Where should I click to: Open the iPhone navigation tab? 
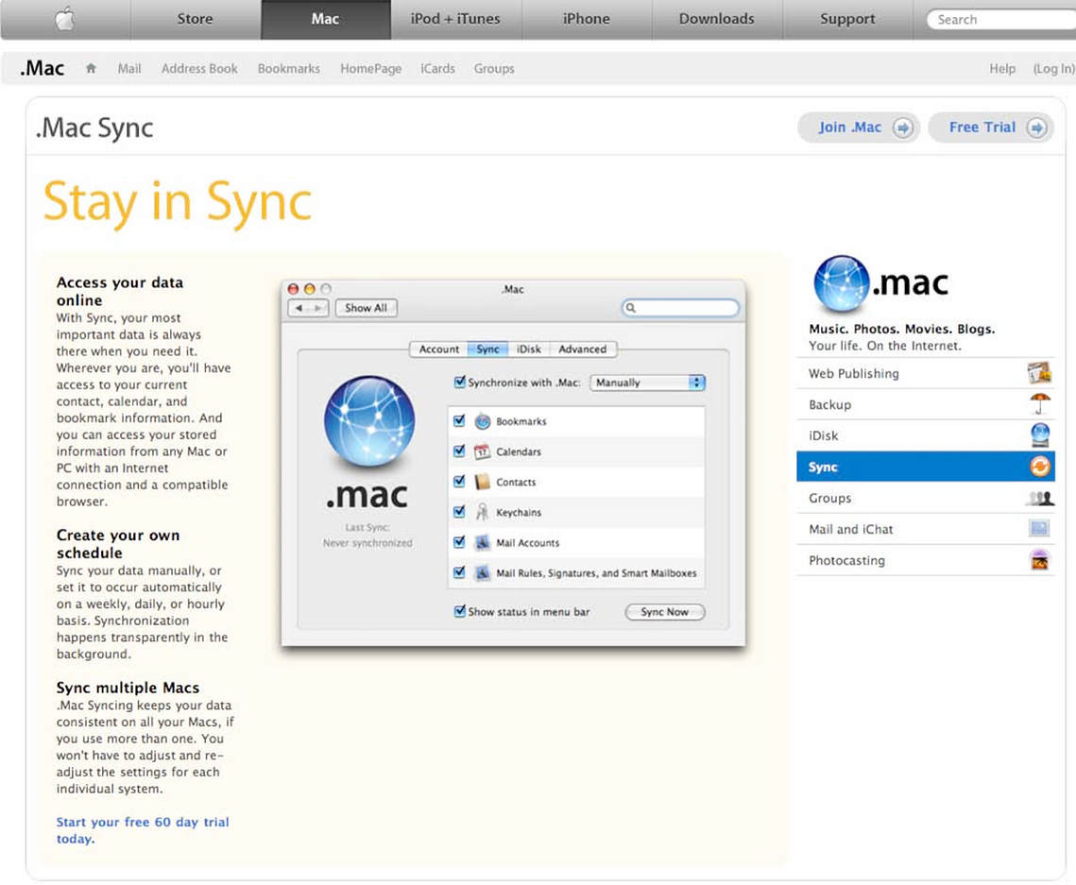coord(586,19)
